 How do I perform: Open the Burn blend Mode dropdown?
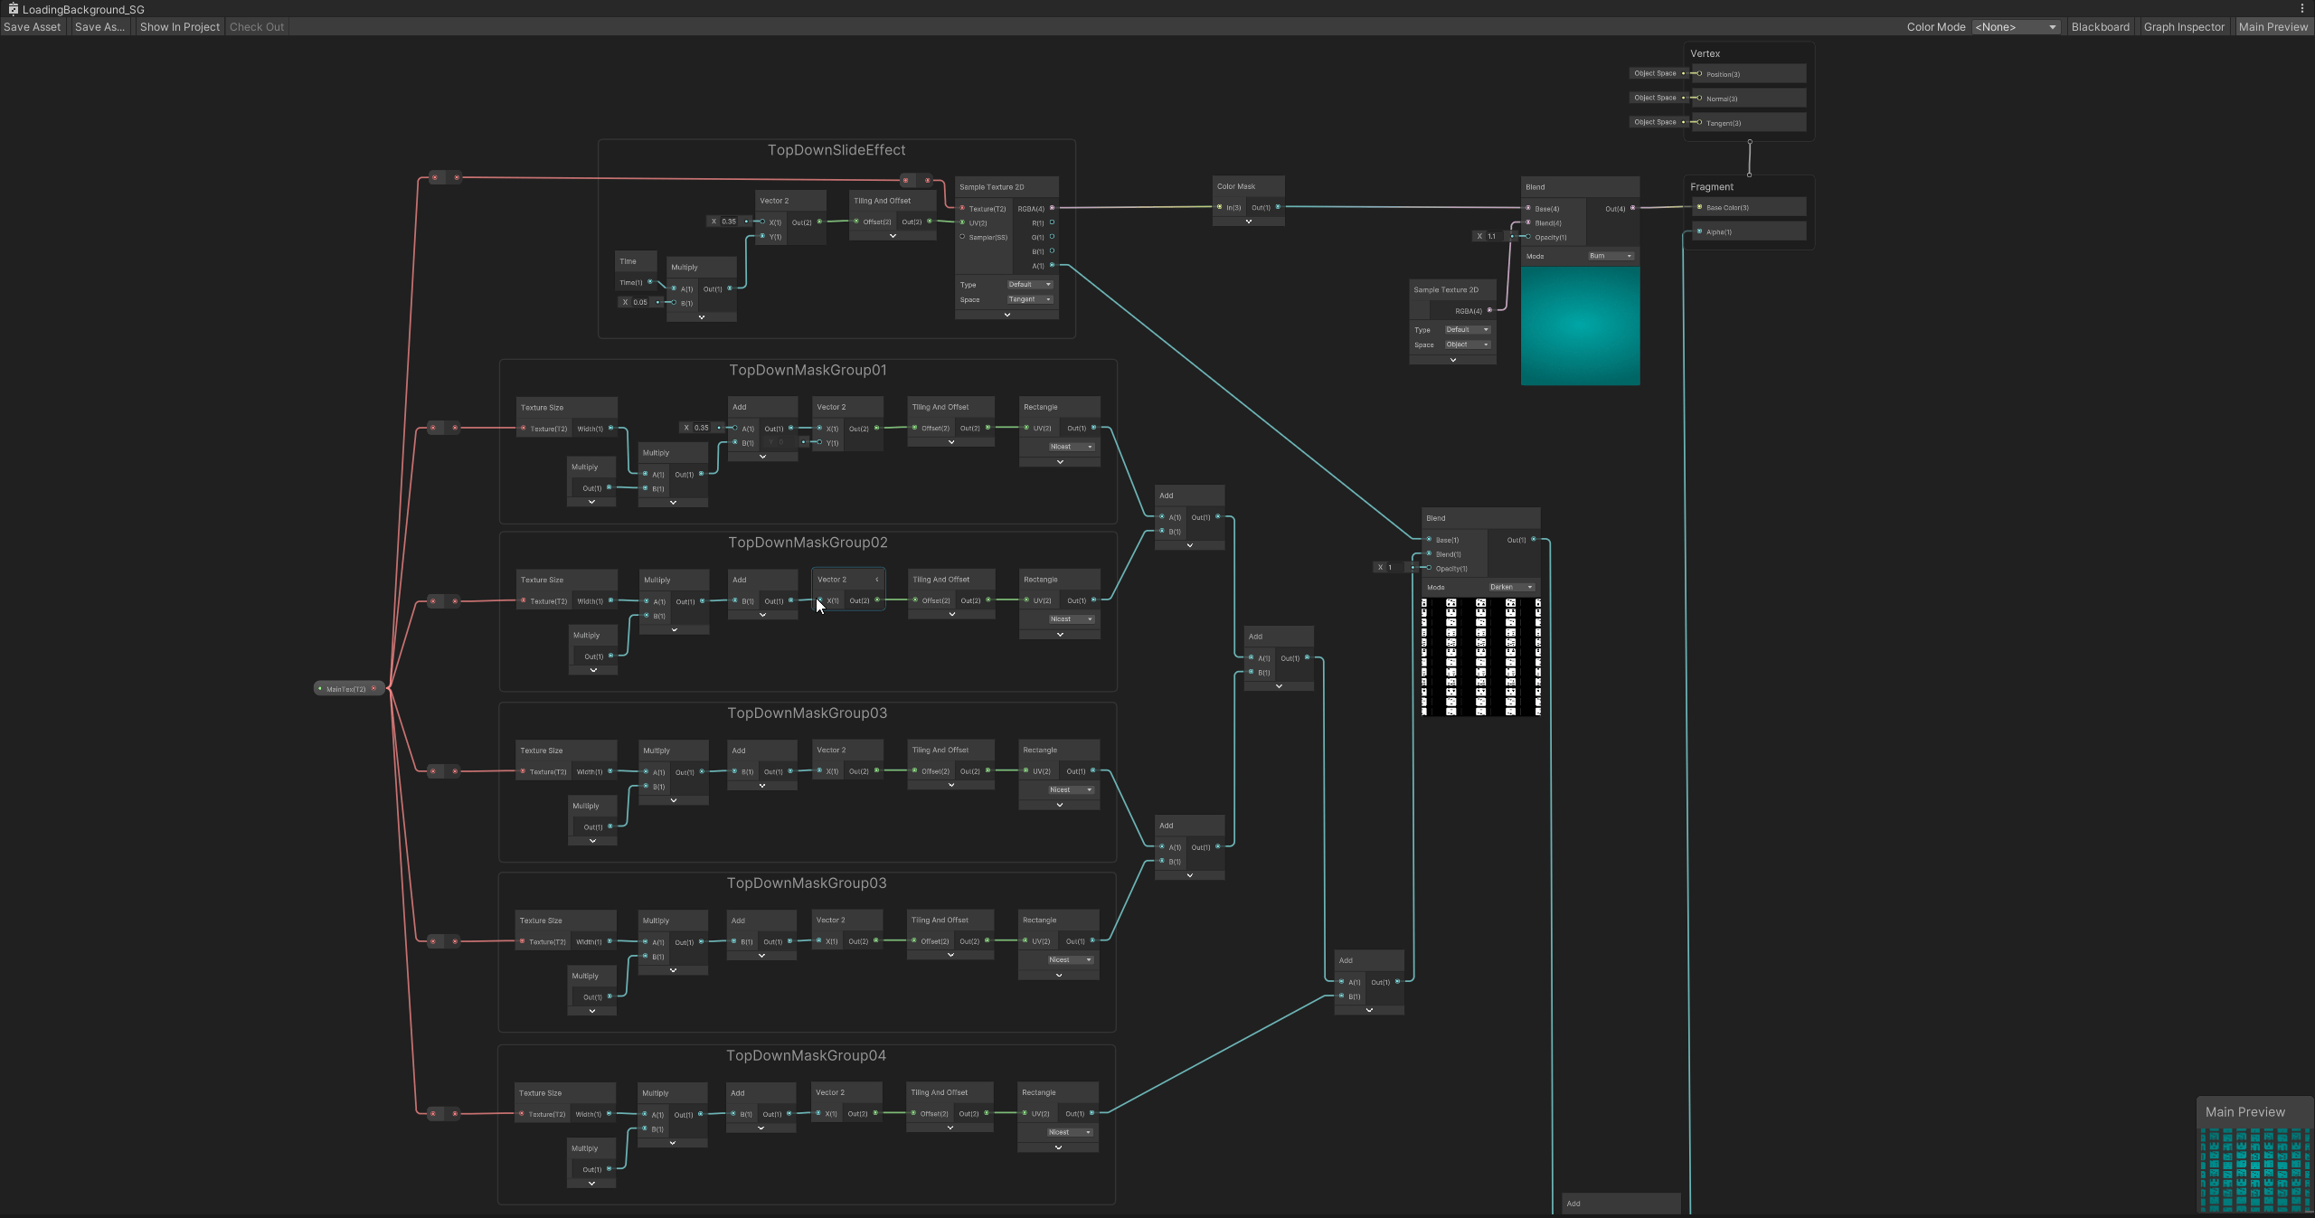click(x=1611, y=256)
